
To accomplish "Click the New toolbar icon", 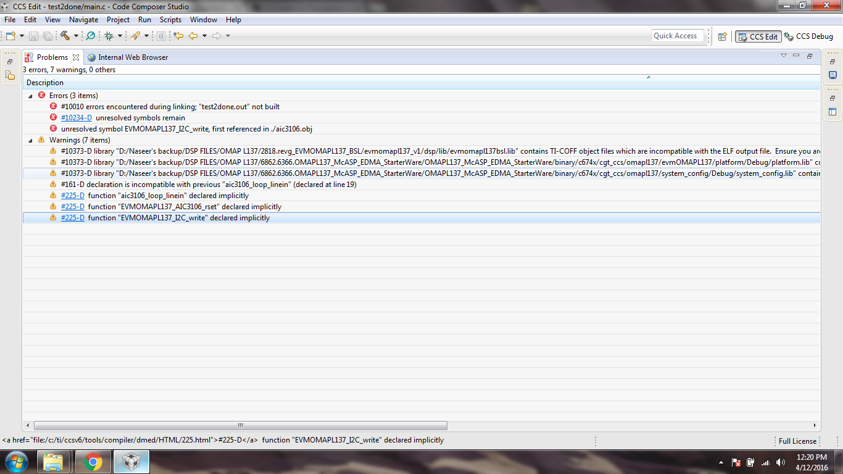I will click(x=10, y=36).
